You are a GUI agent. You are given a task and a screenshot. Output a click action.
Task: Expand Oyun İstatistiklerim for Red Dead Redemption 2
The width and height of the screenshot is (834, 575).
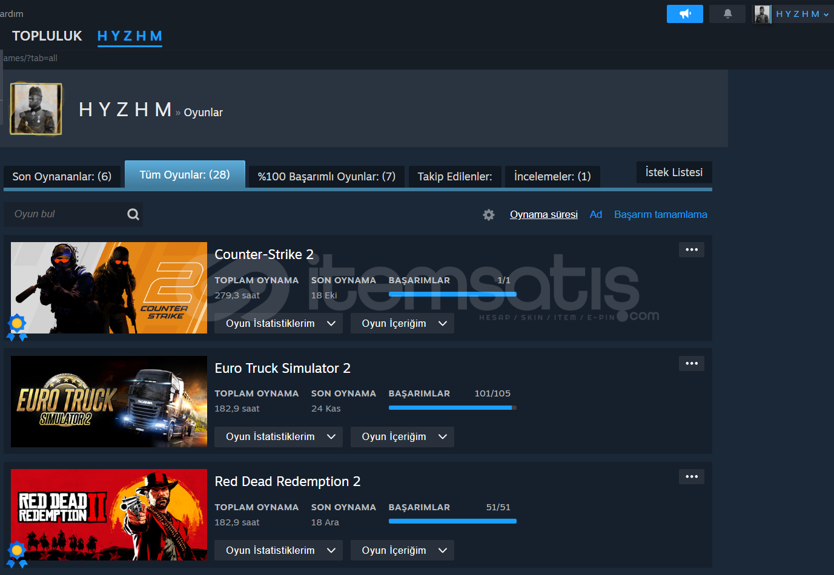tap(279, 550)
